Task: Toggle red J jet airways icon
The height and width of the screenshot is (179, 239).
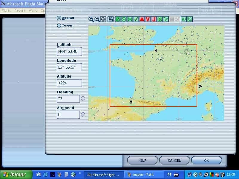Action: [x=154, y=19]
